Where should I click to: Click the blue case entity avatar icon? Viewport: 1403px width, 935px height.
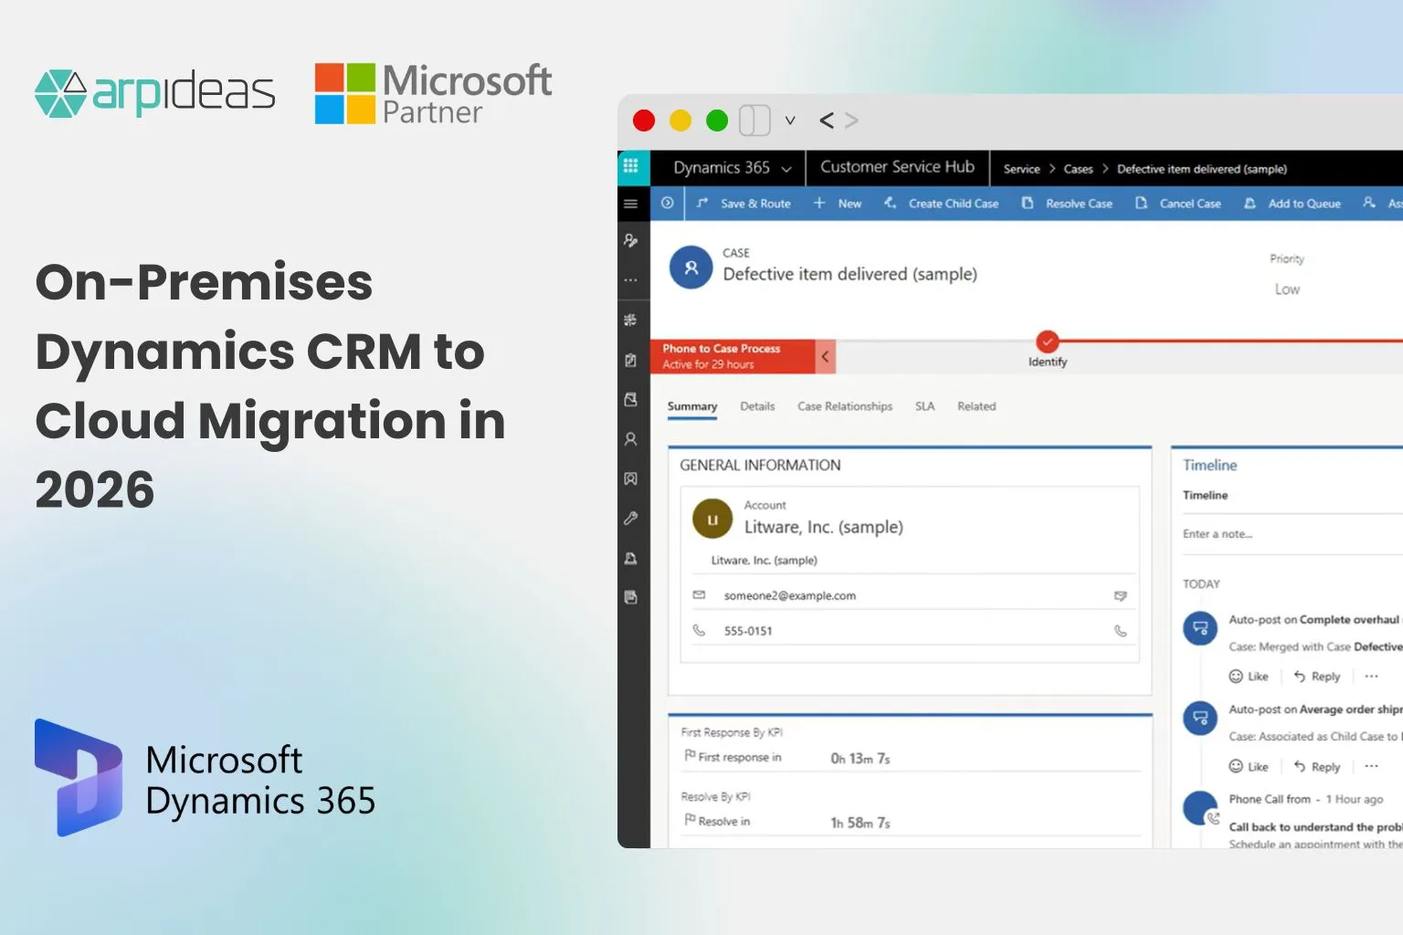coord(691,268)
